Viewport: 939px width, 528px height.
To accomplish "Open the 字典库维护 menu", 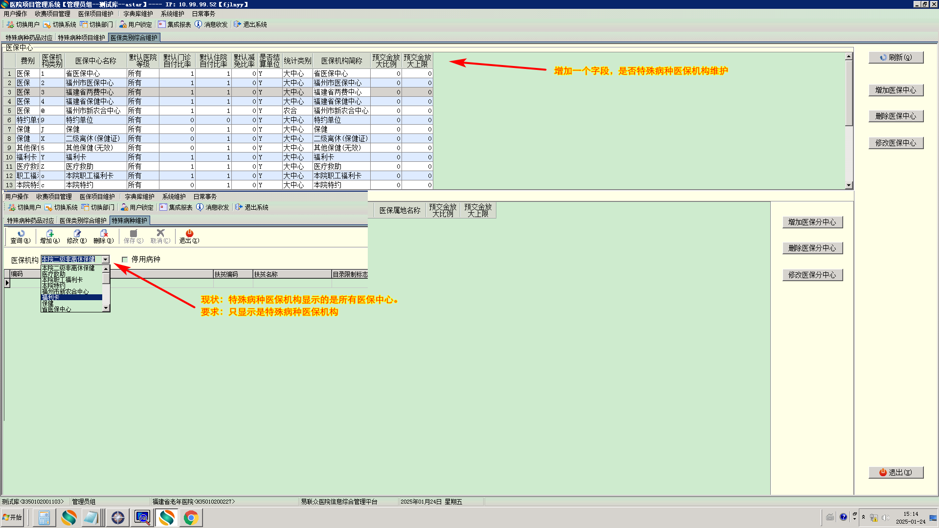I will [138, 14].
